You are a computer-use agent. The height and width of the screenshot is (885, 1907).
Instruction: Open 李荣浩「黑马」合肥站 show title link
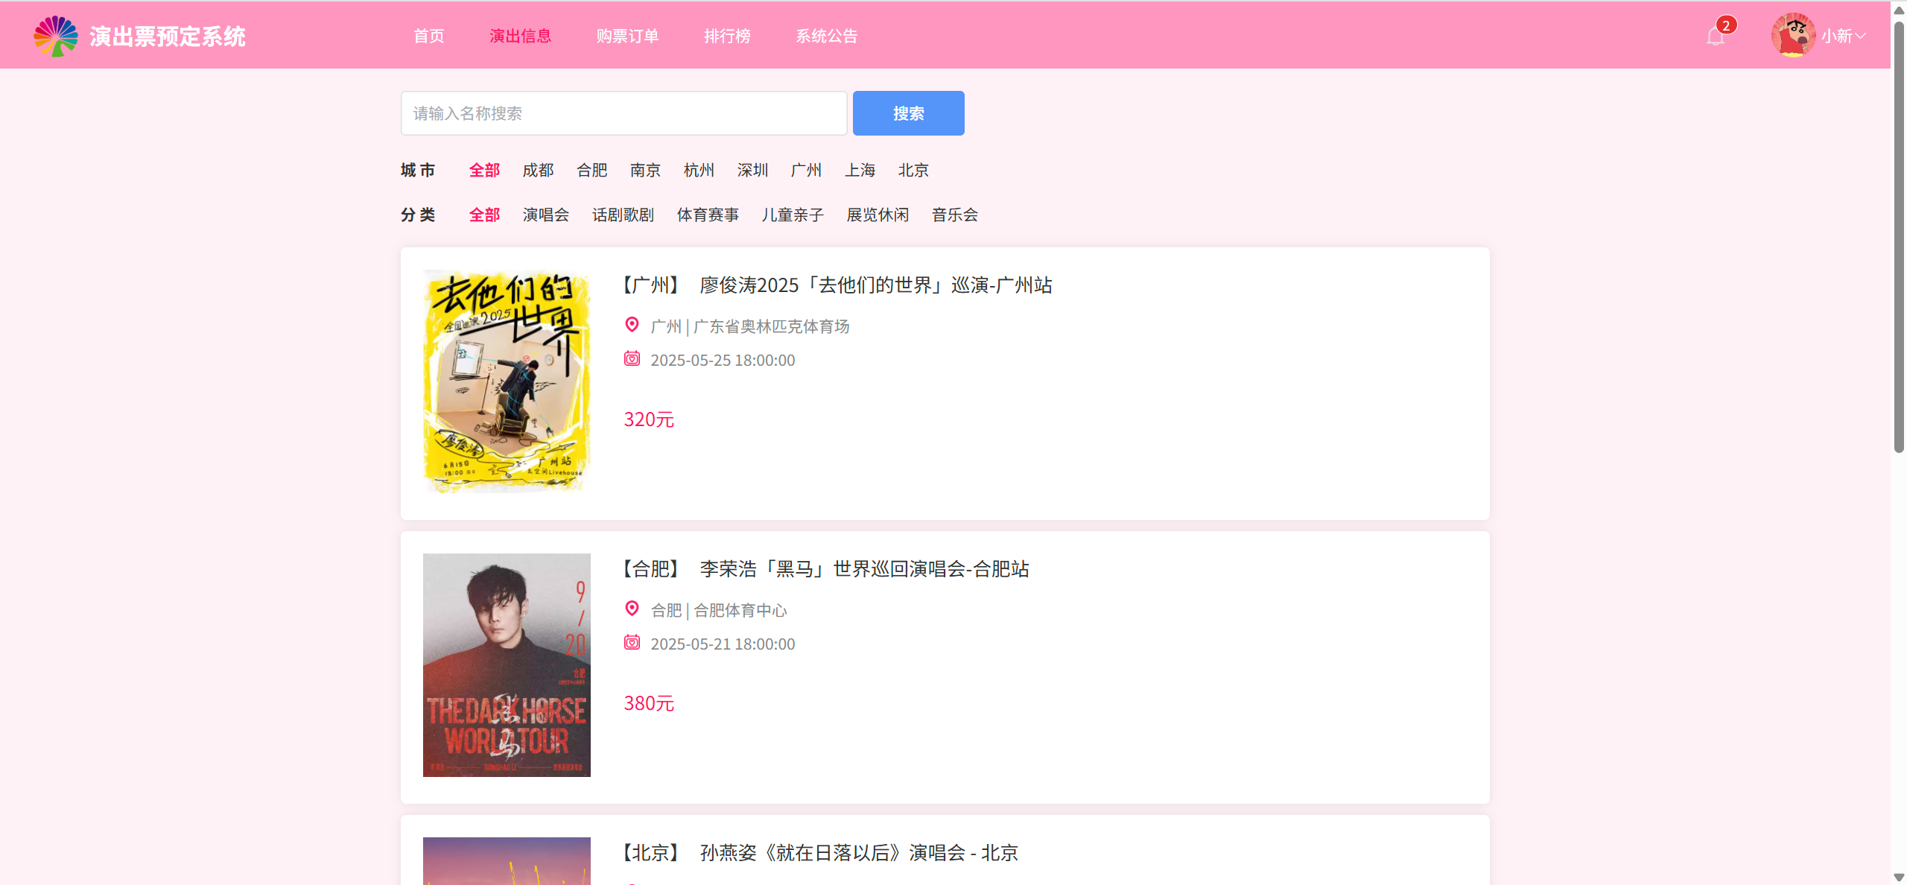(864, 569)
